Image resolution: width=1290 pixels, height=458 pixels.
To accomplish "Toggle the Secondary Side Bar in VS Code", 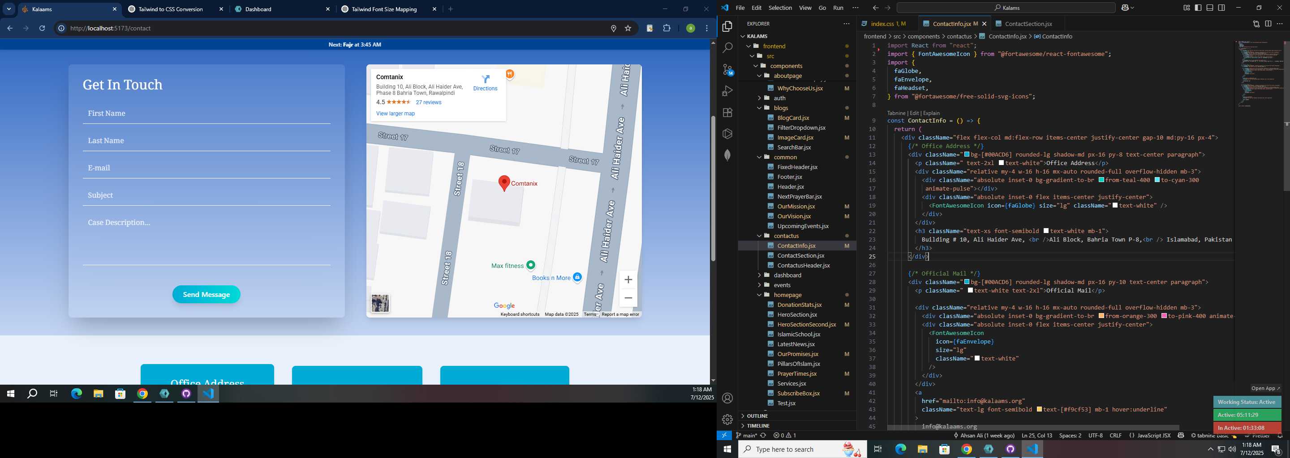I will 1221,8.
